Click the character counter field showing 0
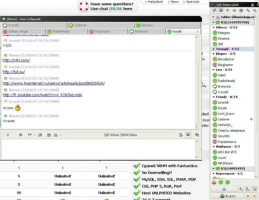The width and height of the screenshot is (259, 200). pyautogui.click(x=8, y=135)
